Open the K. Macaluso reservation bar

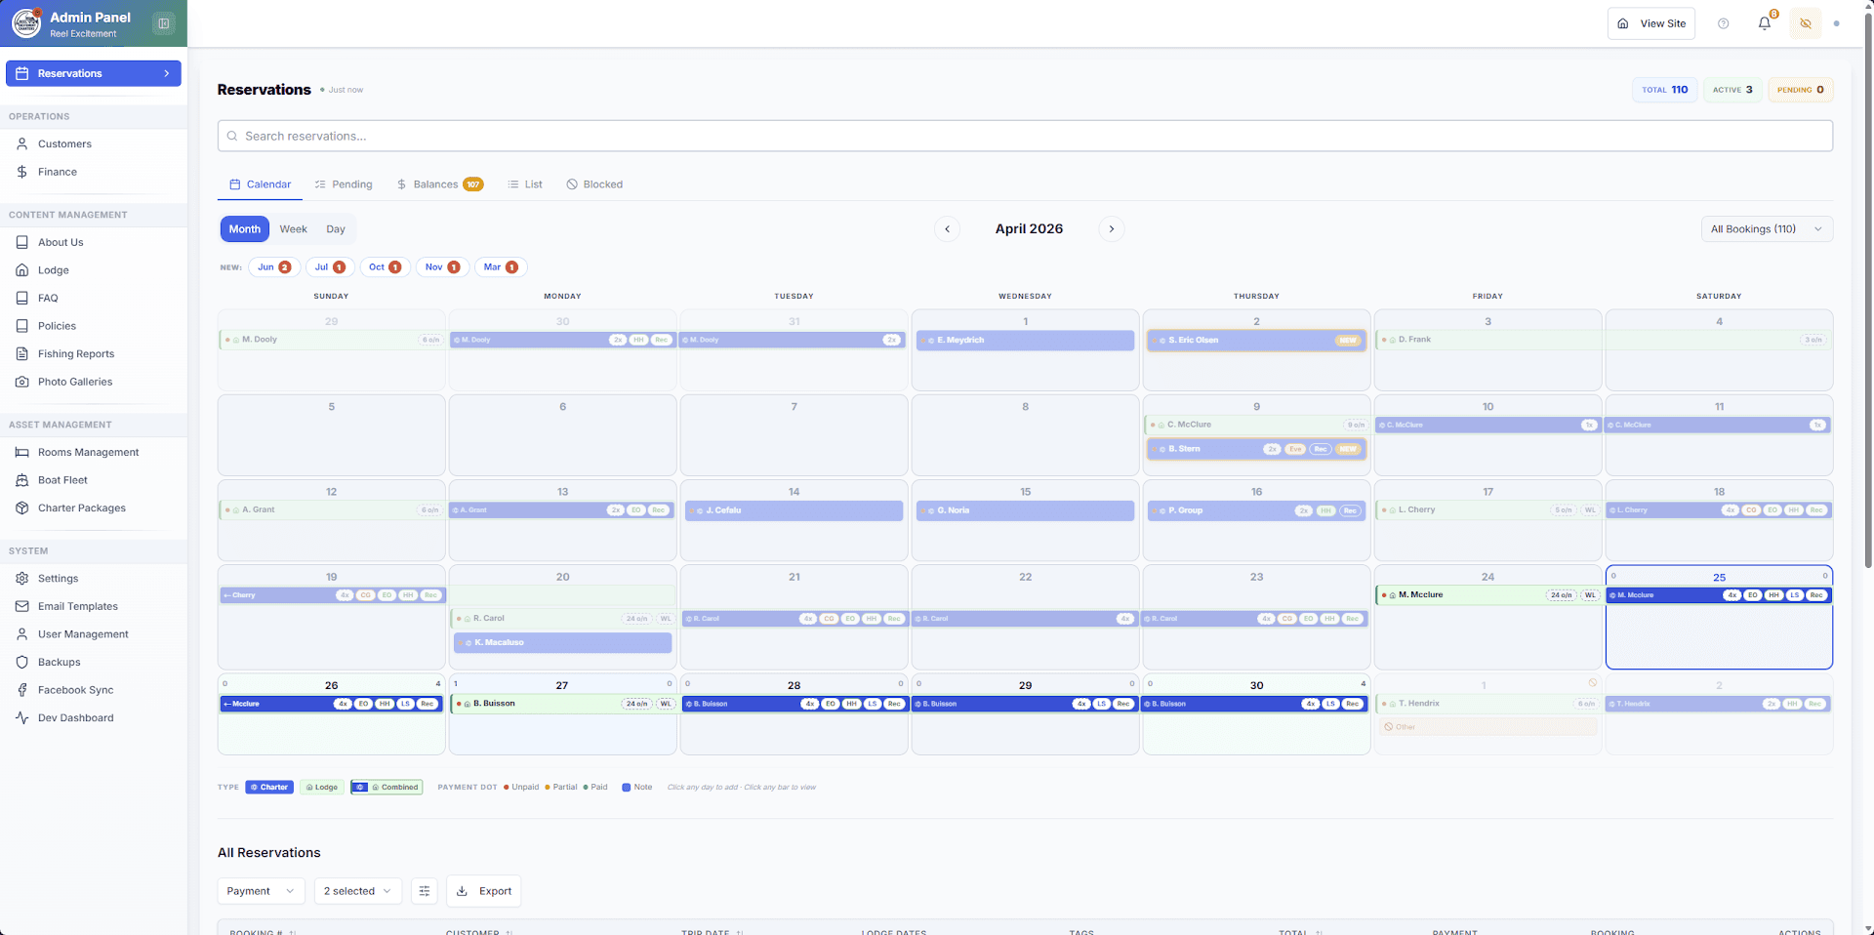562,643
